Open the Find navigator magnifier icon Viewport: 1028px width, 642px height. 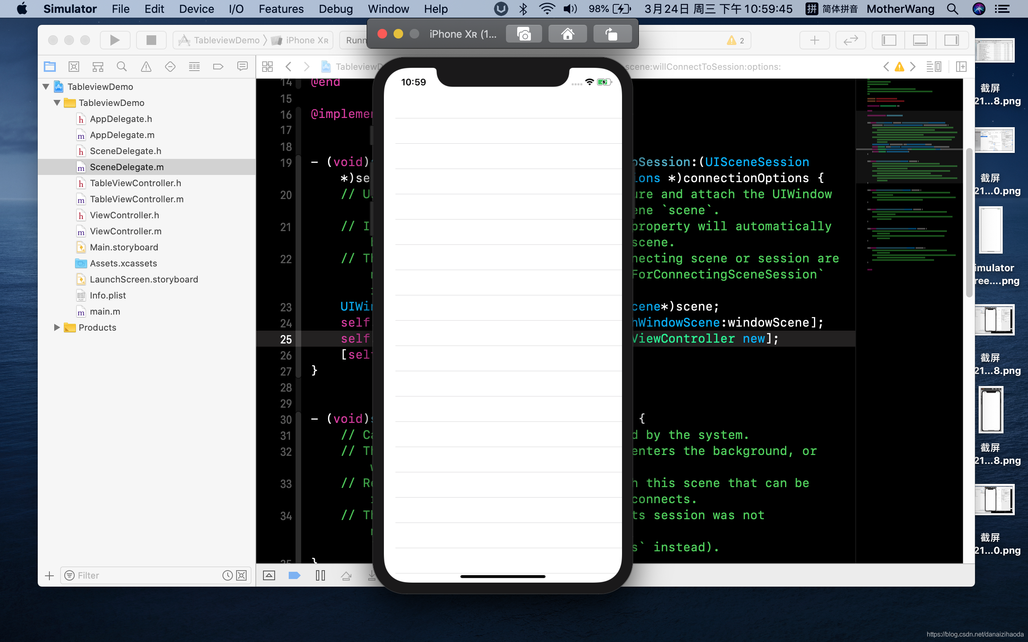pos(122,67)
